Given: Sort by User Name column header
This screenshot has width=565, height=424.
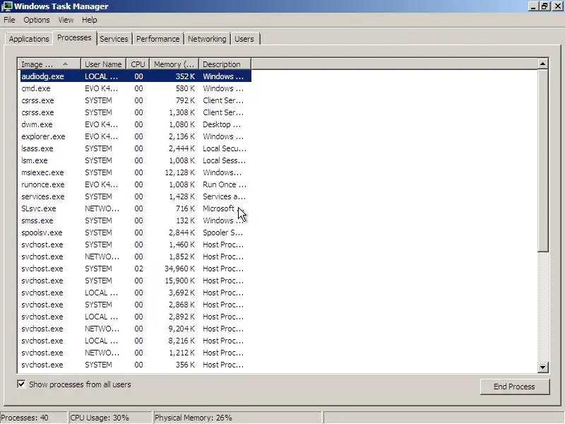Looking at the screenshot, I should tap(103, 64).
